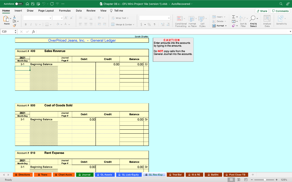Open Cell Styles gallery
The image size is (292, 182).
pyautogui.click(x=202, y=22)
